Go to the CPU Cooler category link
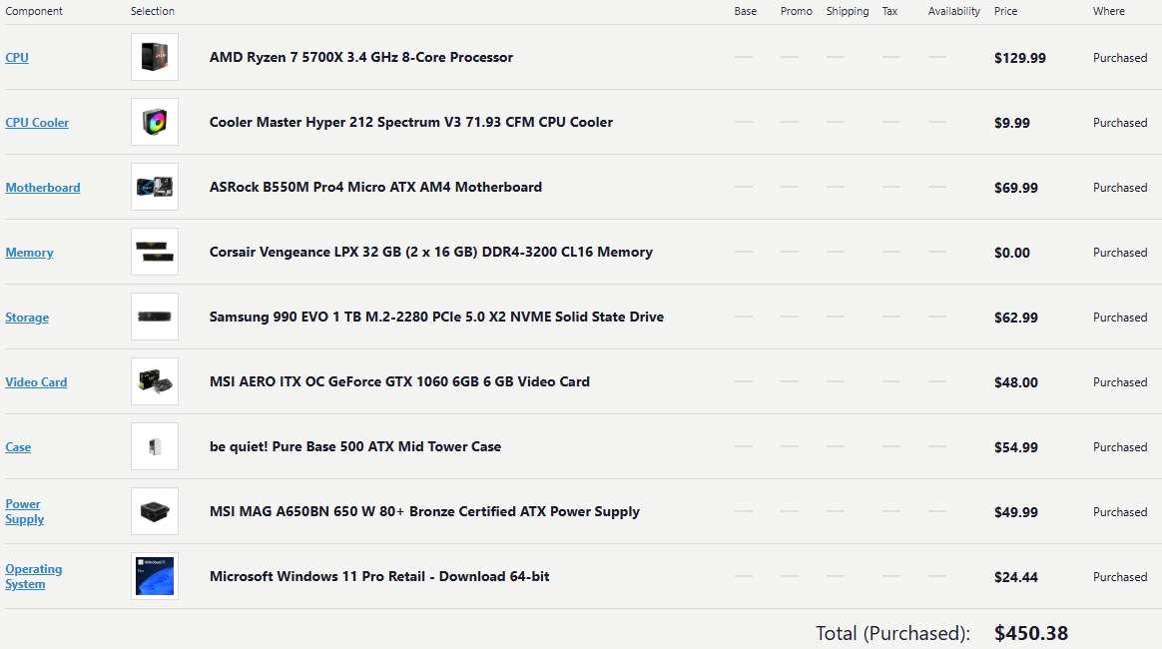1162x649 pixels. tap(37, 123)
